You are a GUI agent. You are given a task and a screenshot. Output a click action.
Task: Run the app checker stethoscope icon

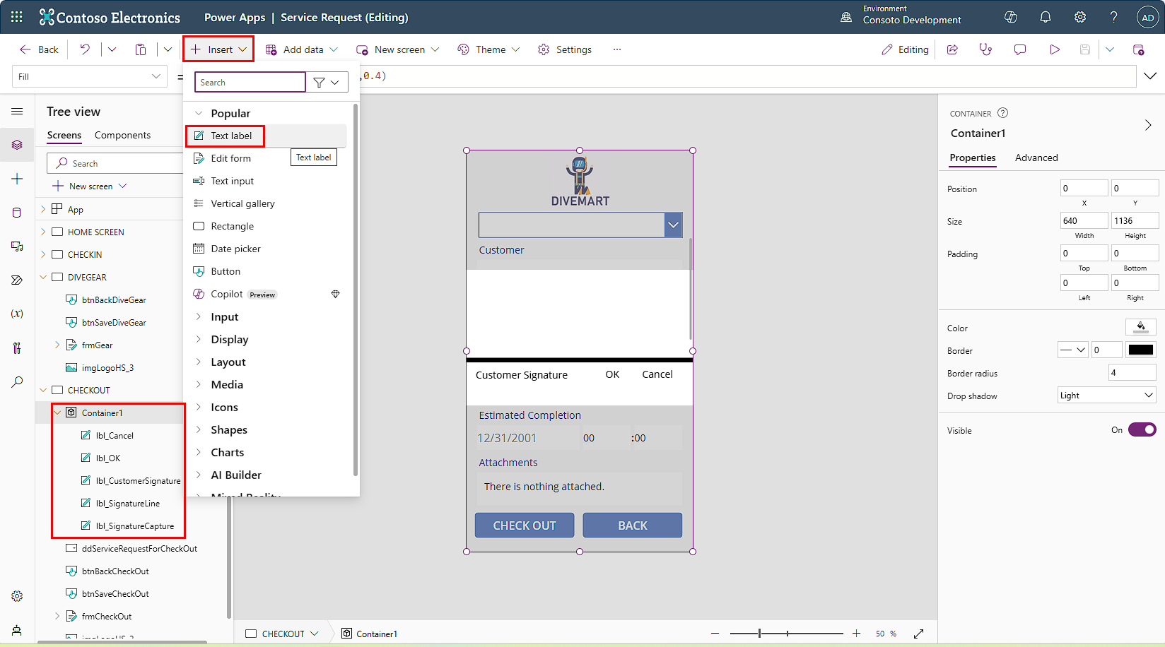point(985,49)
